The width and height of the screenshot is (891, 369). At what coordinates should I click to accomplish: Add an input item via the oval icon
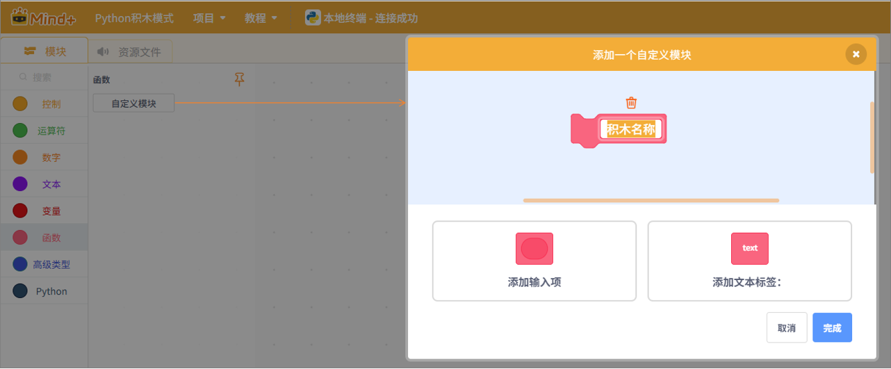pyautogui.click(x=534, y=249)
